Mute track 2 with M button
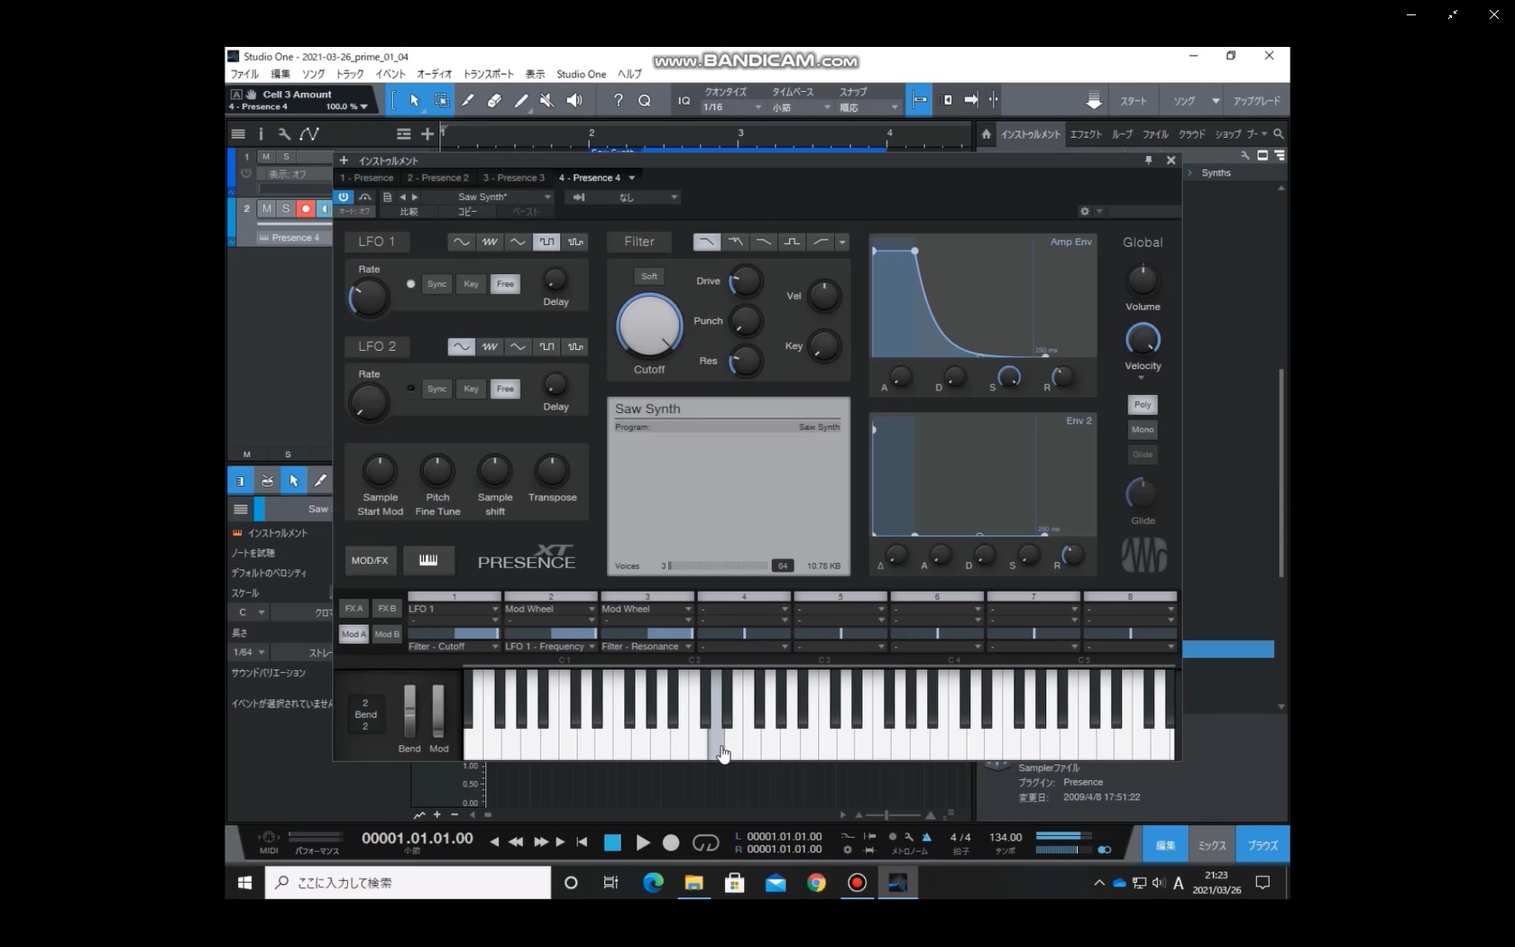Screen dimensions: 1515x947 tap(266, 208)
